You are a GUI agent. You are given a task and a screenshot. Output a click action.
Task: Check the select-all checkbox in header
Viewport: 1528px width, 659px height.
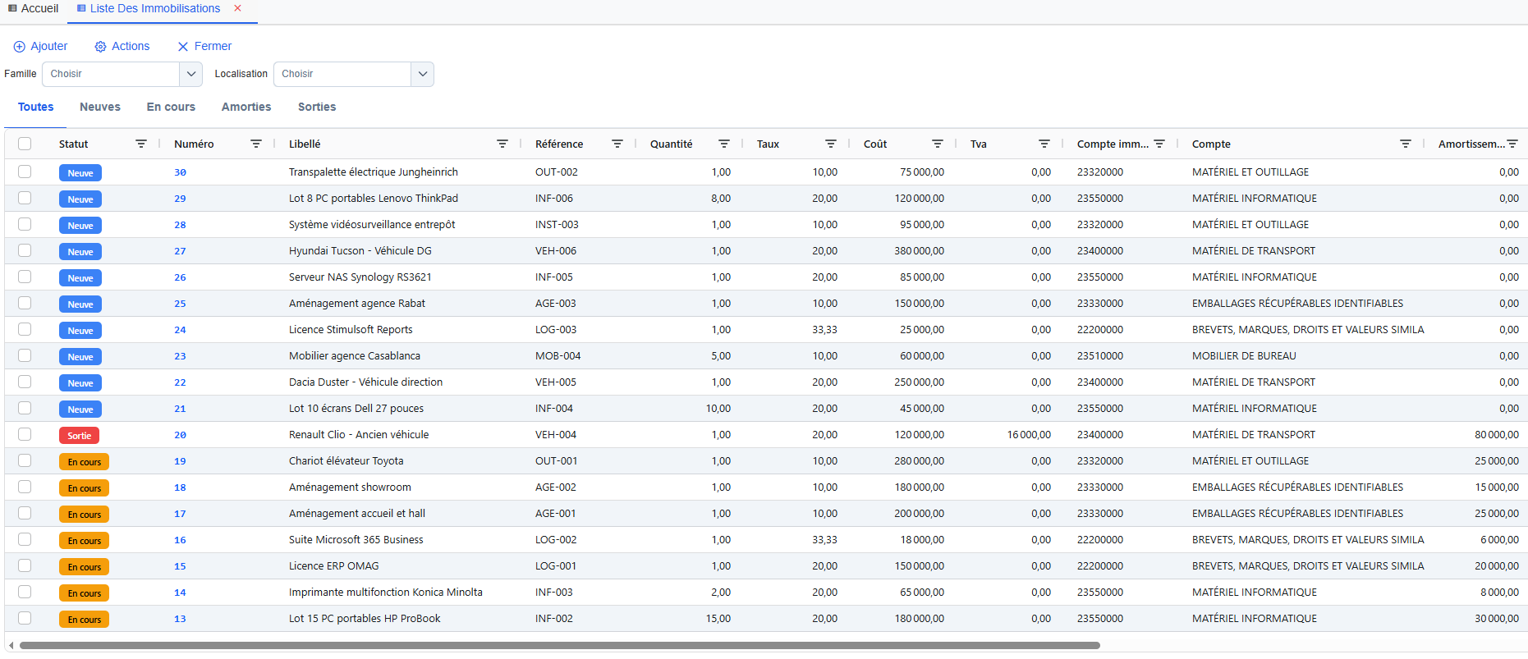pyautogui.click(x=25, y=144)
